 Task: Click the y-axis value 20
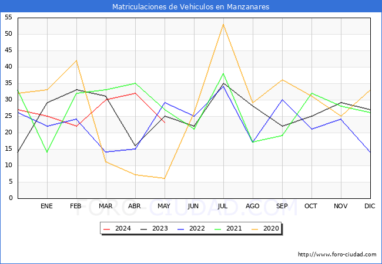tap(9, 133)
